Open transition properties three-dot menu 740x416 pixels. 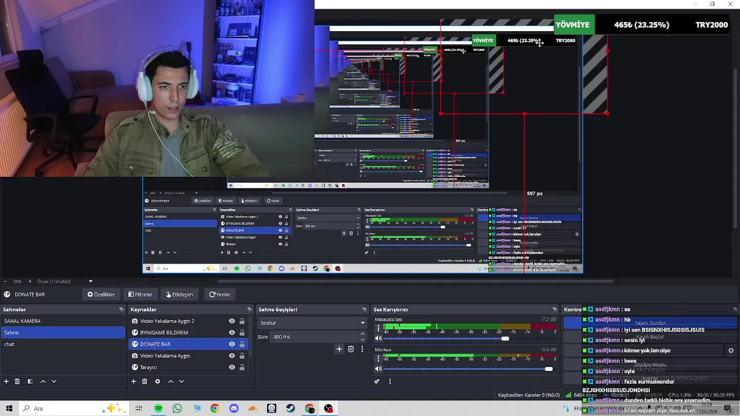click(x=362, y=349)
